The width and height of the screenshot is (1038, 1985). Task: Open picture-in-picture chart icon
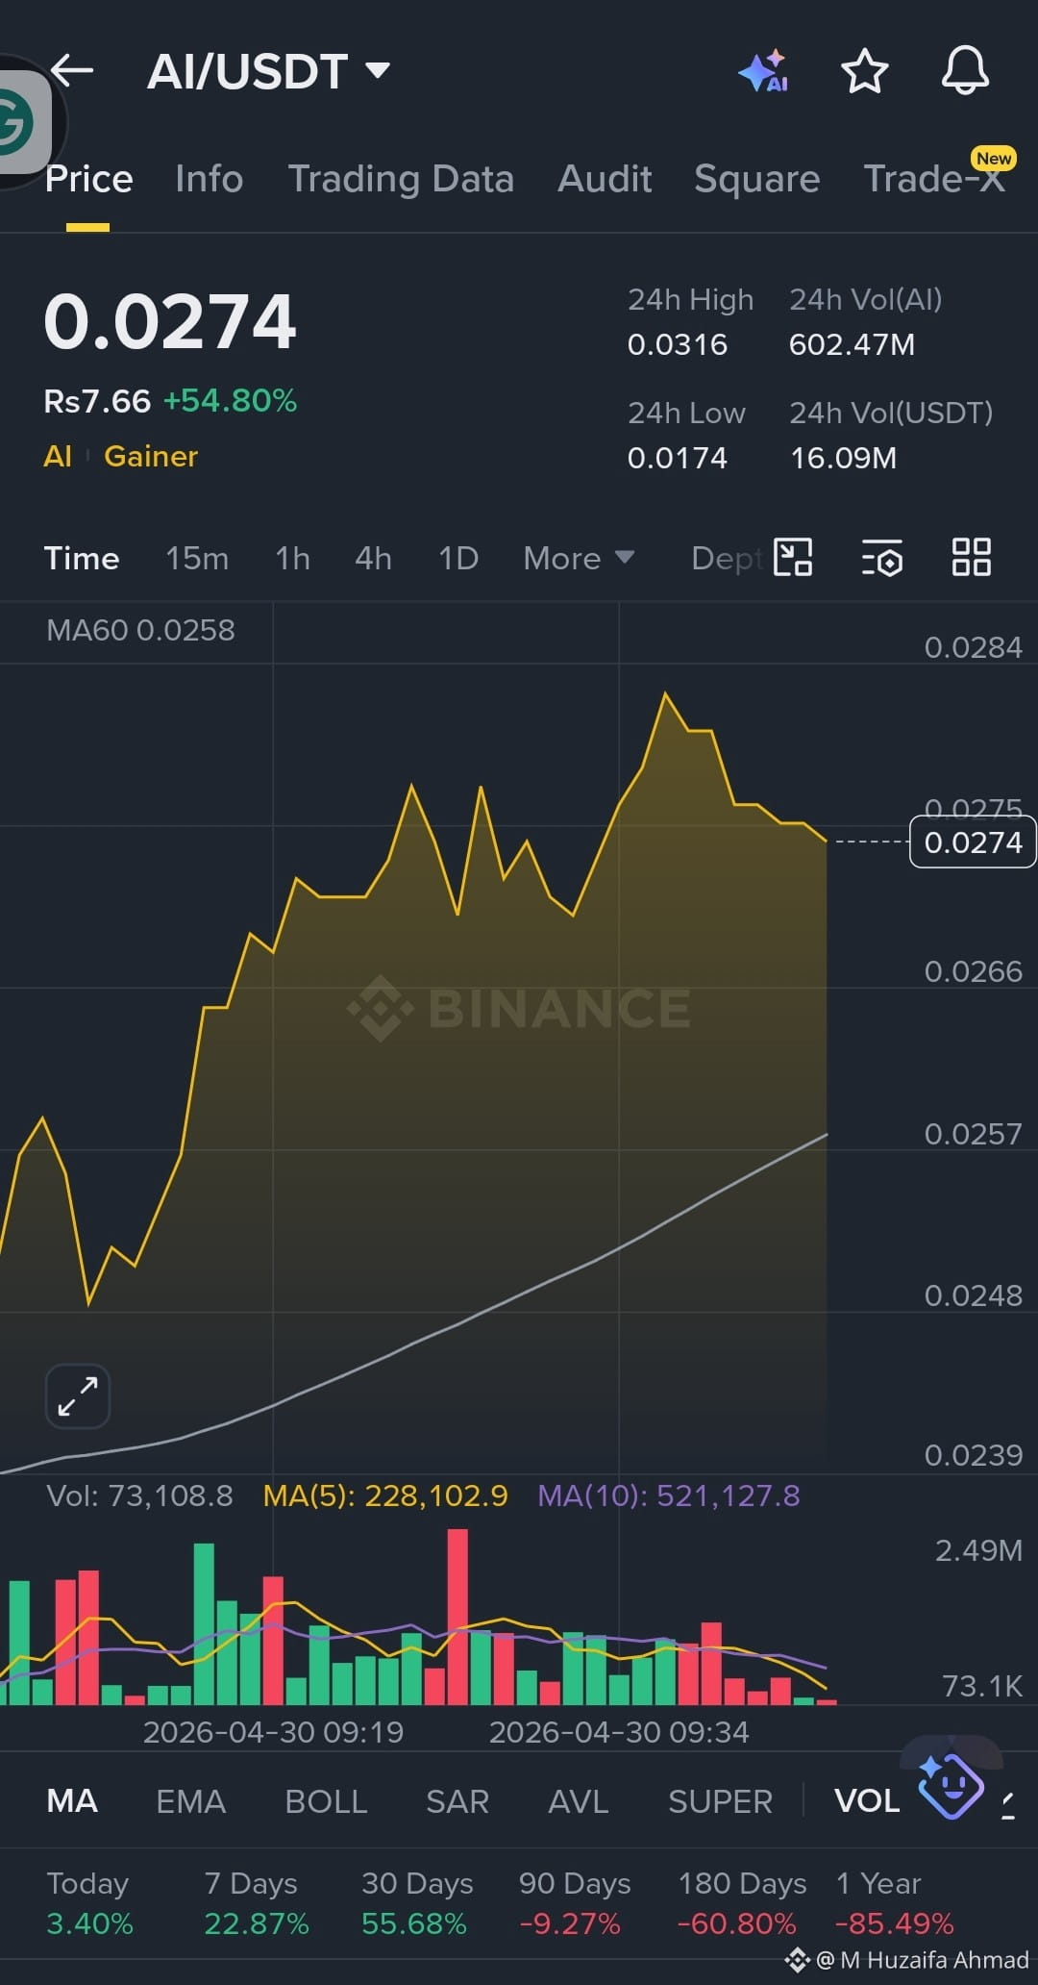(x=793, y=557)
